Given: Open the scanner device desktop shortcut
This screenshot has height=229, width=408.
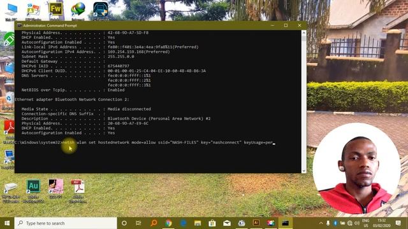Looking at the screenshot, I should pyautogui.click(x=10, y=192).
